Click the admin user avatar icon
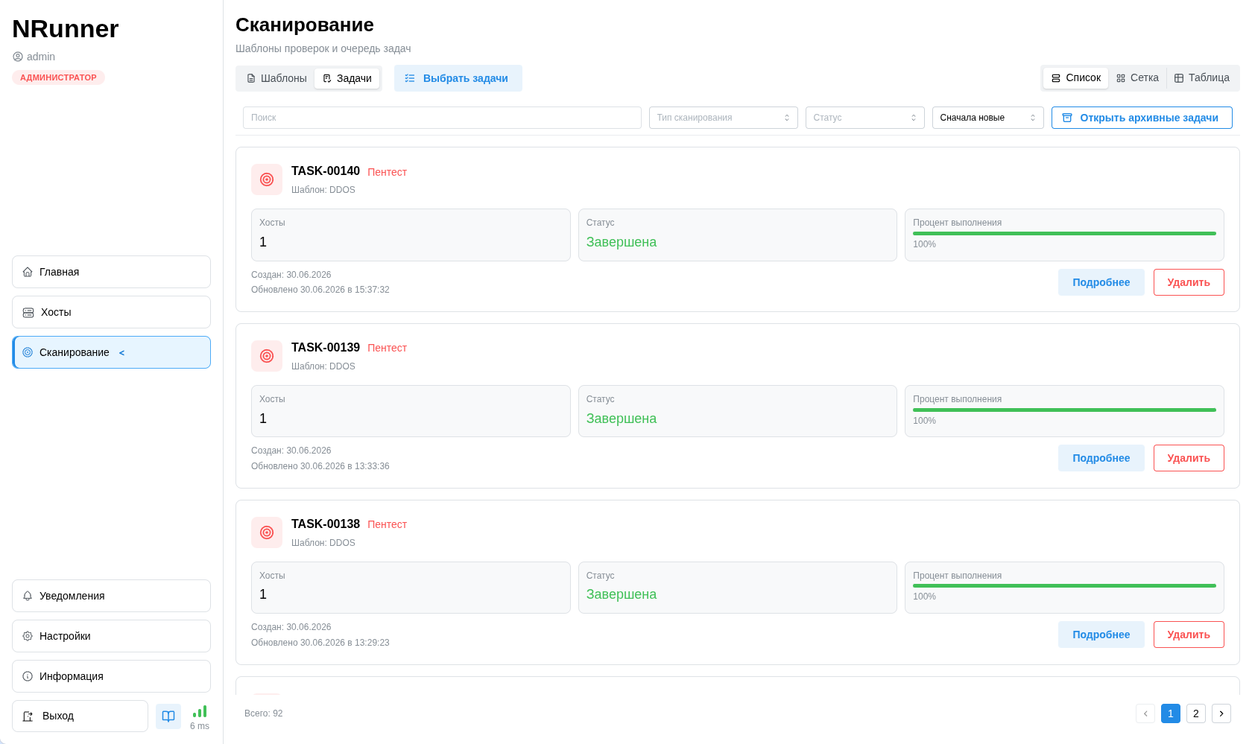The height and width of the screenshot is (744, 1252). click(18, 57)
